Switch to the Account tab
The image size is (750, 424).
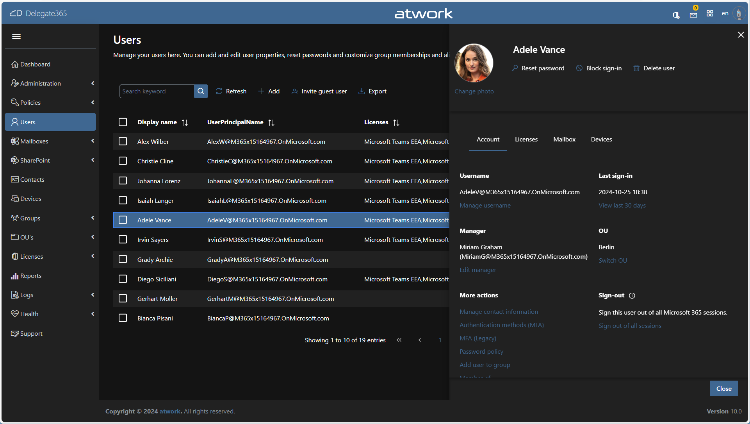click(x=488, y=140)
